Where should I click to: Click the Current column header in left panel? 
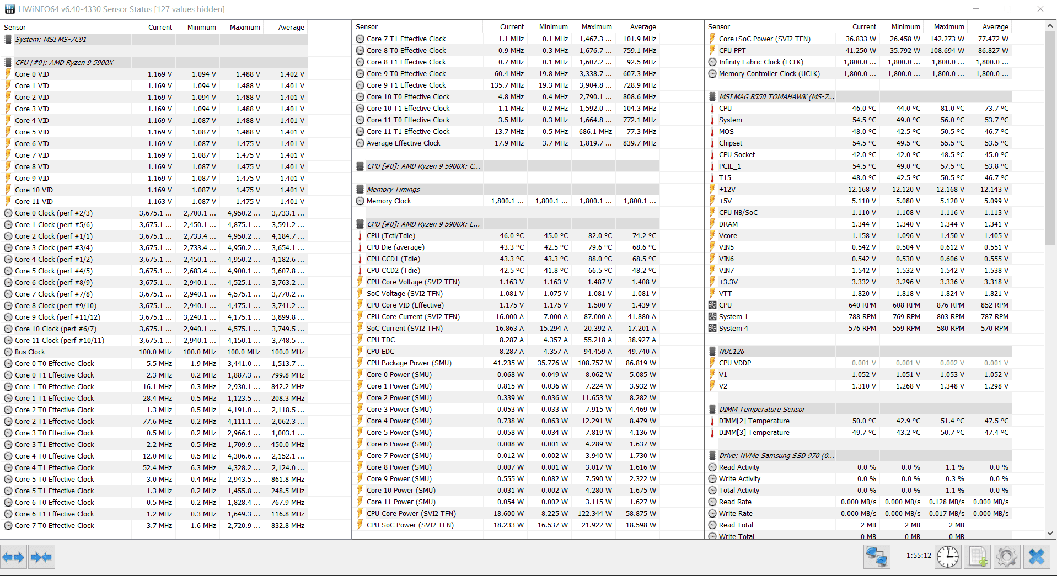point(153,27)
